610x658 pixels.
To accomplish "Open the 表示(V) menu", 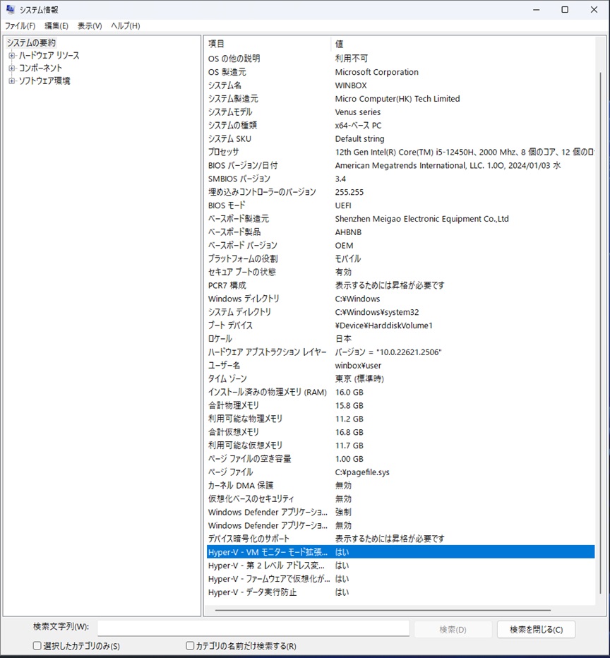I will pos(90,26).
